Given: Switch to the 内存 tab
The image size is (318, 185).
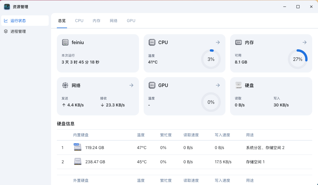Looking at the screenshot, I should [97, 21].
